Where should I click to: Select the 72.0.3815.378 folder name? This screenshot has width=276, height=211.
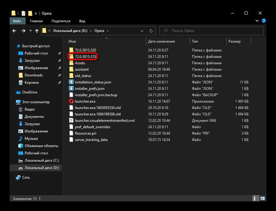[85, 57]
